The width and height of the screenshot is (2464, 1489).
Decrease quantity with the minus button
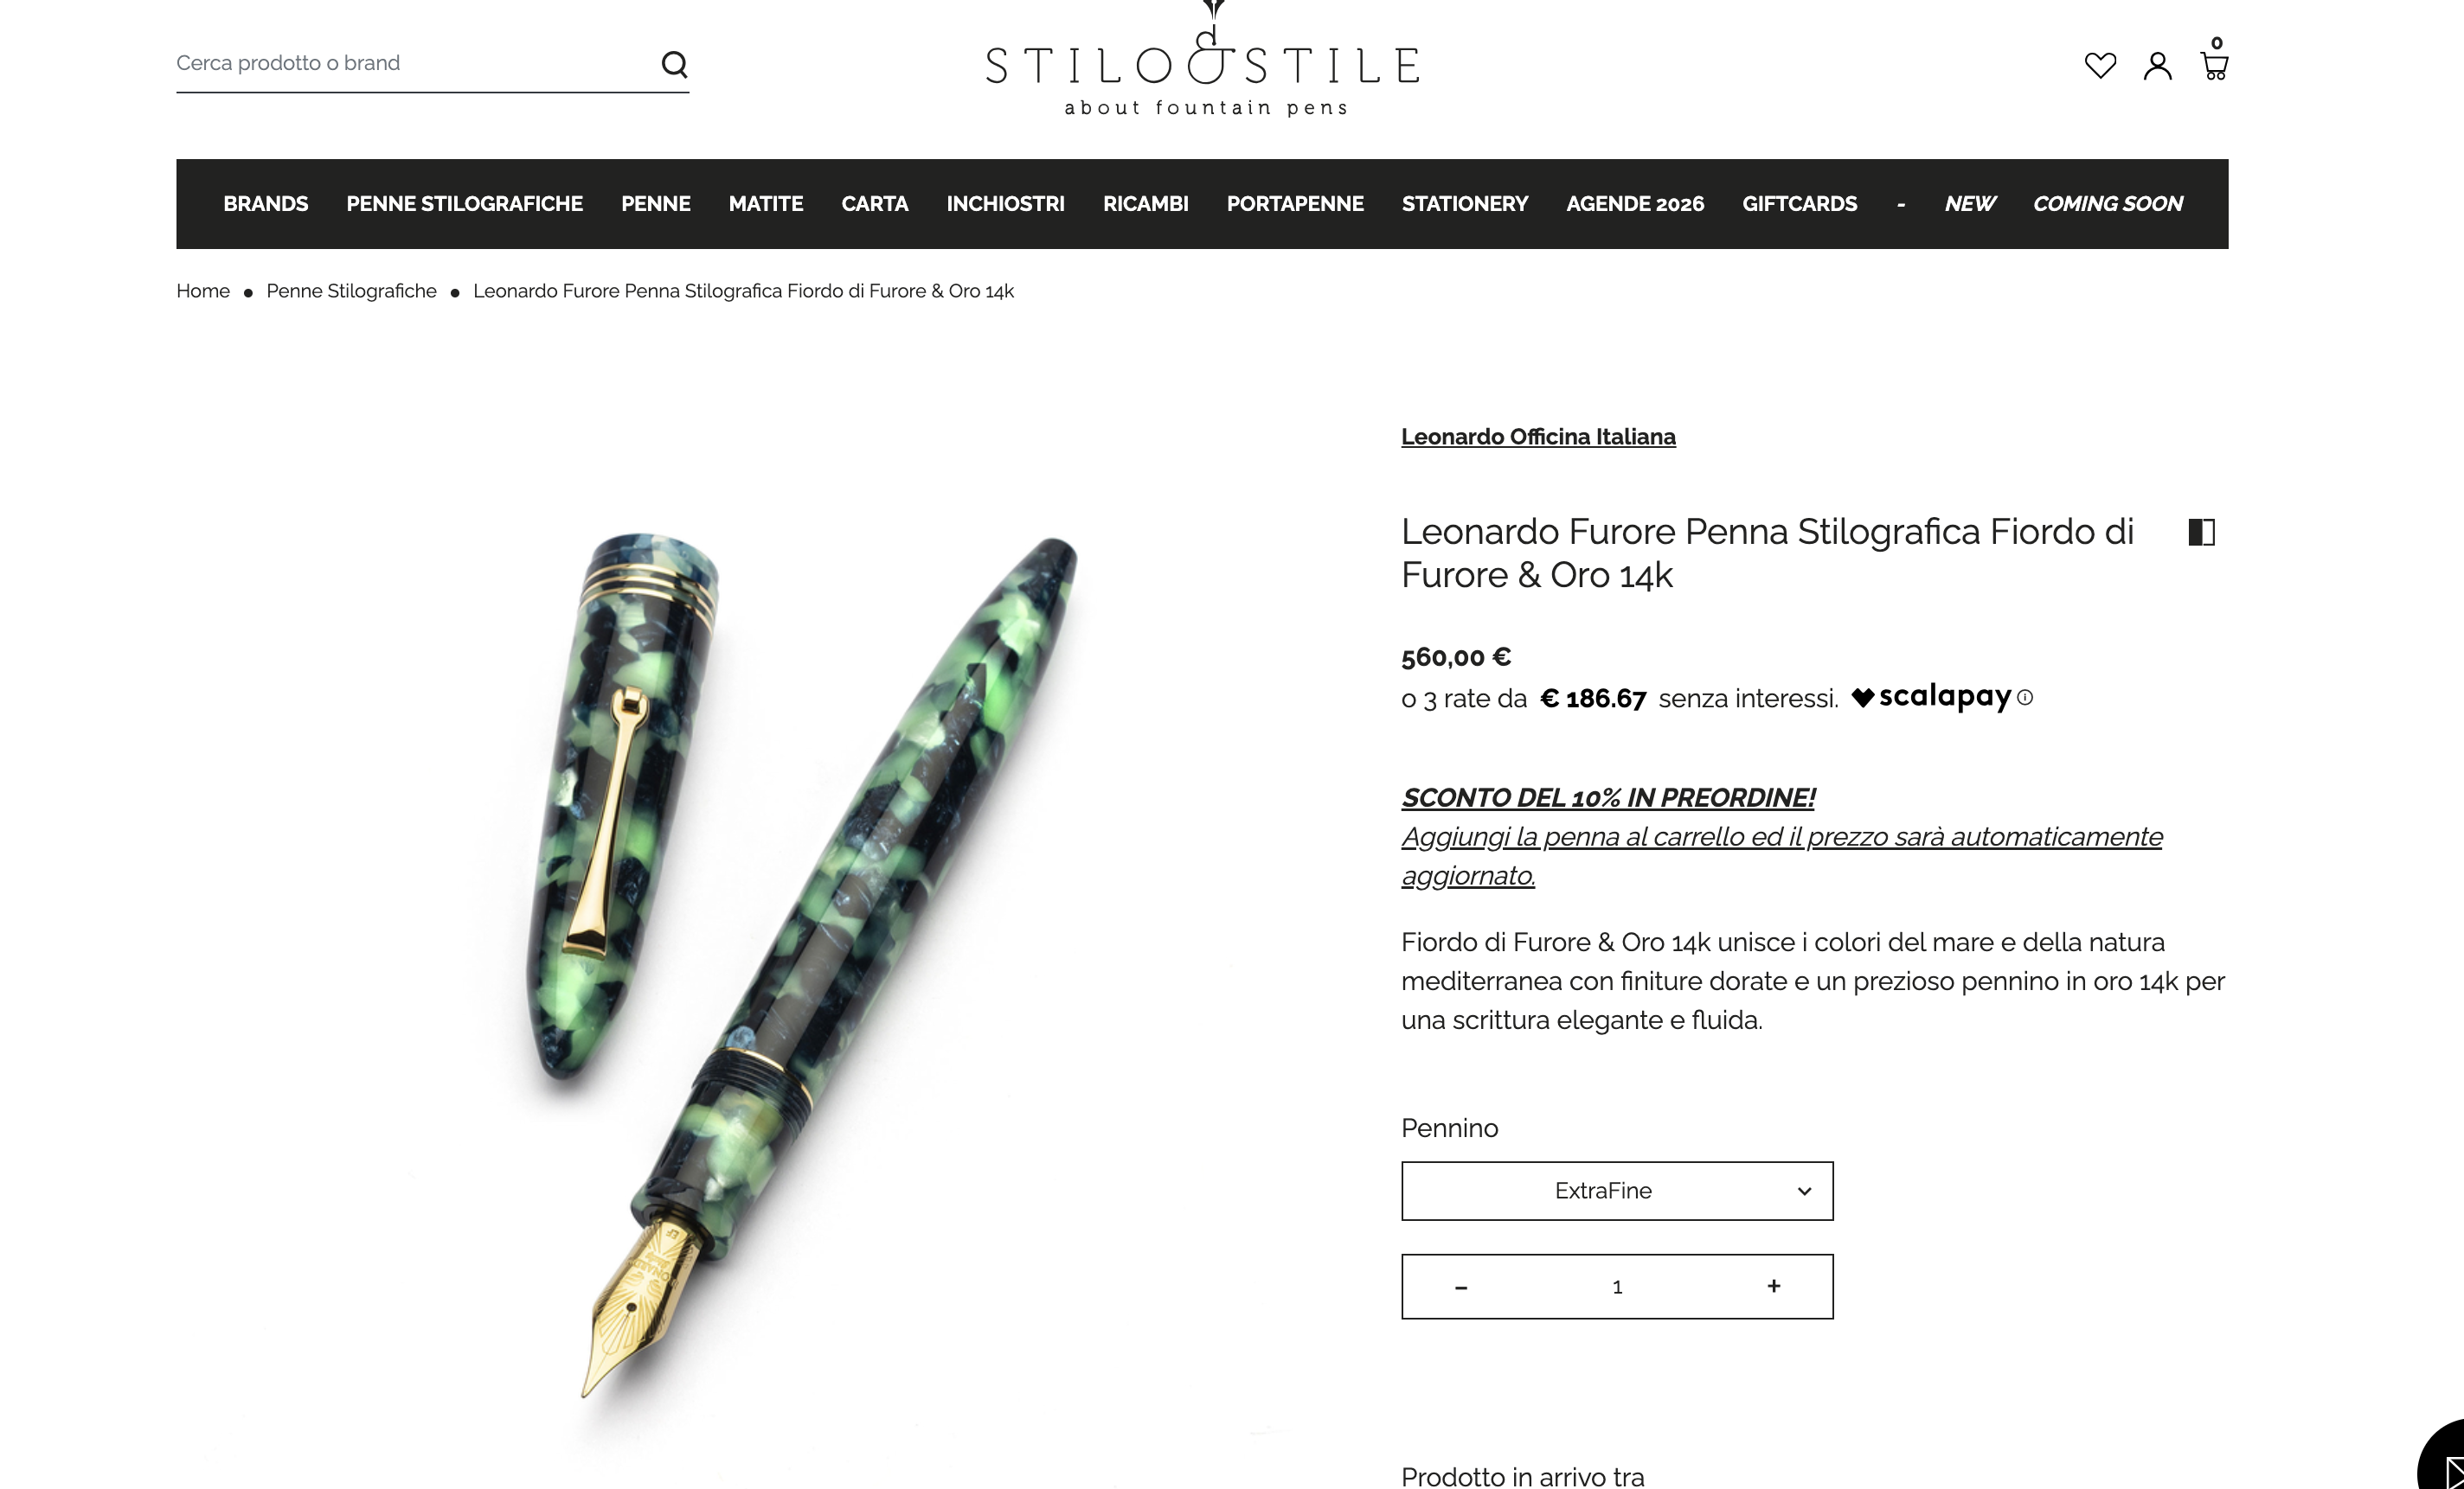point(1461,1288)
